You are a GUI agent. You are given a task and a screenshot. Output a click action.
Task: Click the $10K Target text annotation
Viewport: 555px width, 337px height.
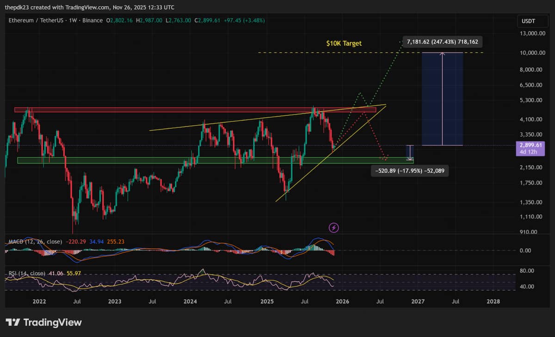pyautogui.click(x=343, y=43)
